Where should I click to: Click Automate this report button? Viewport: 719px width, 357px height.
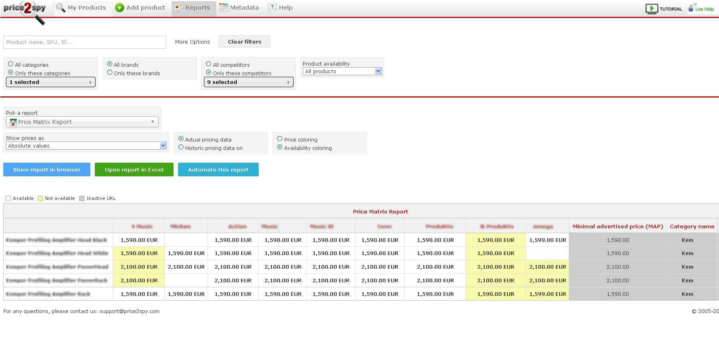point(218,170)
